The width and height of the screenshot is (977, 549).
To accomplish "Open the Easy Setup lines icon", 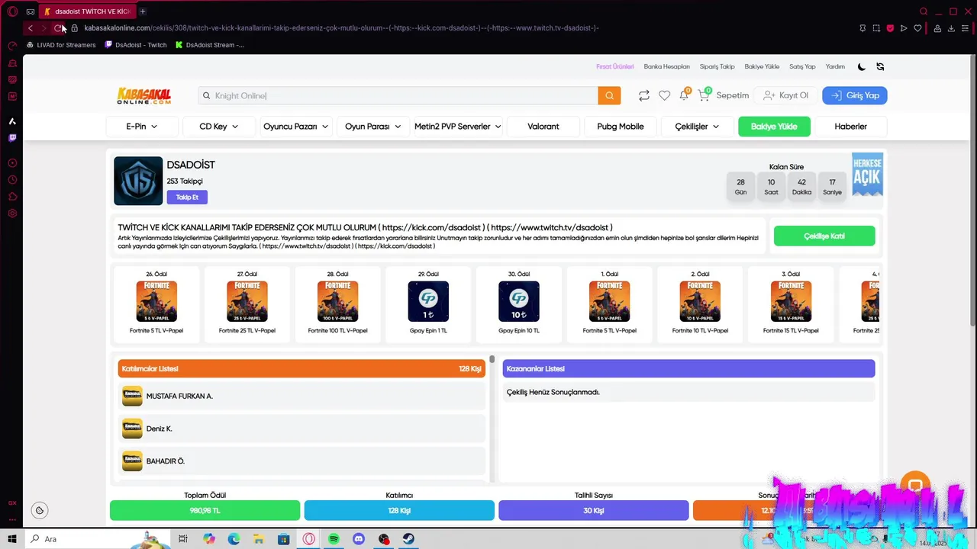I will [965, 28].
